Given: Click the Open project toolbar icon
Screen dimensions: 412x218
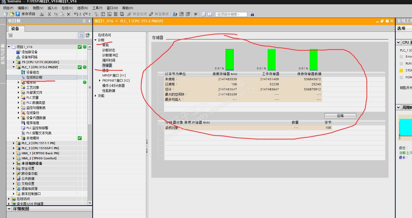Looking at the screenshot, I should [12, 14].
